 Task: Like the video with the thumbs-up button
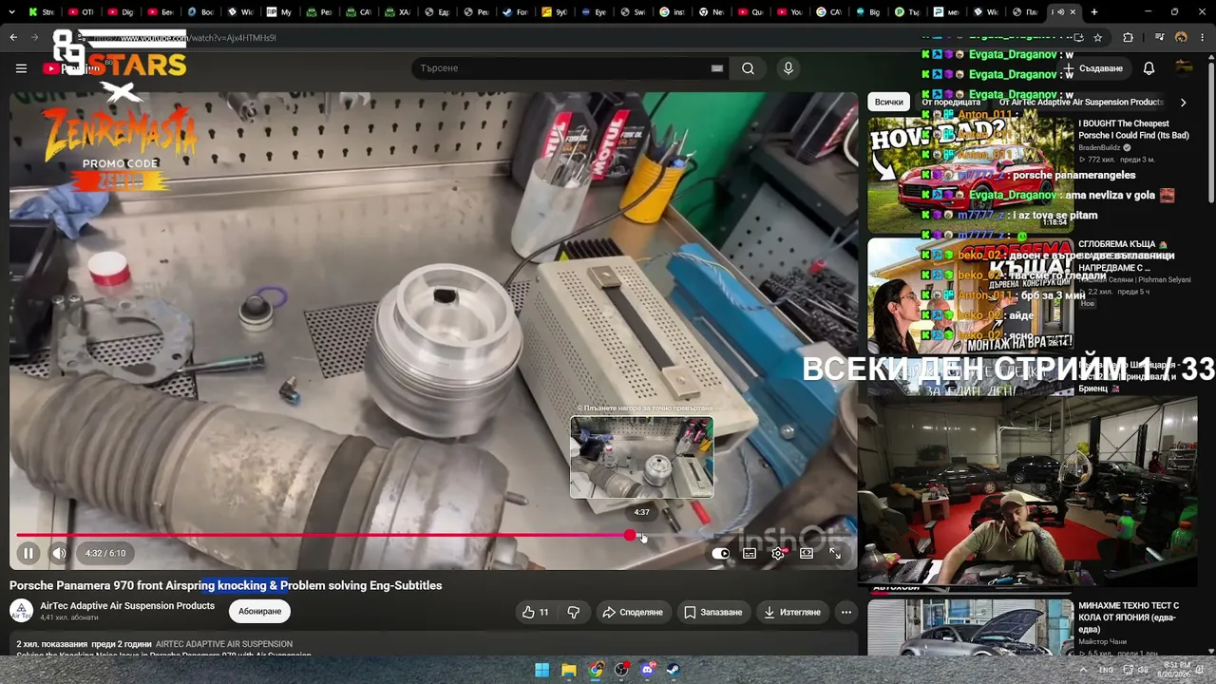point(536,612)
